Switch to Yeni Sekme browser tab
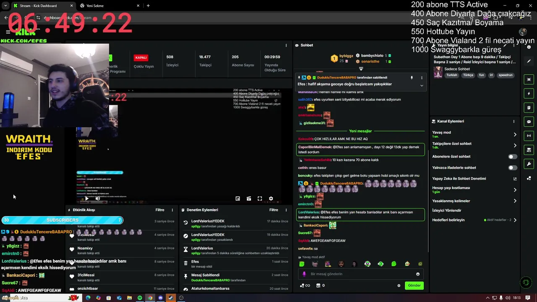 click(x=109, y=5)
